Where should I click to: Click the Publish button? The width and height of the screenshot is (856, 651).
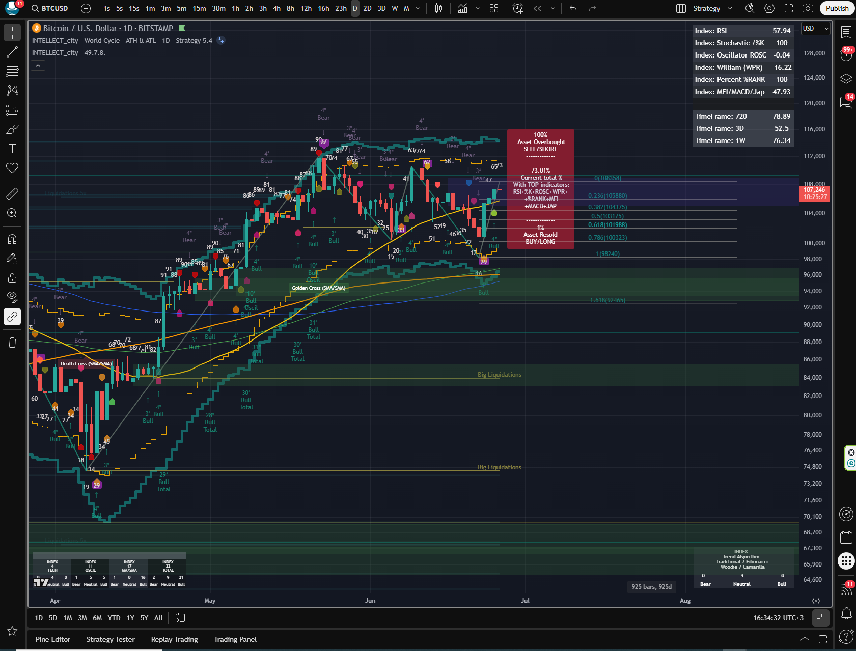[837, 8]
